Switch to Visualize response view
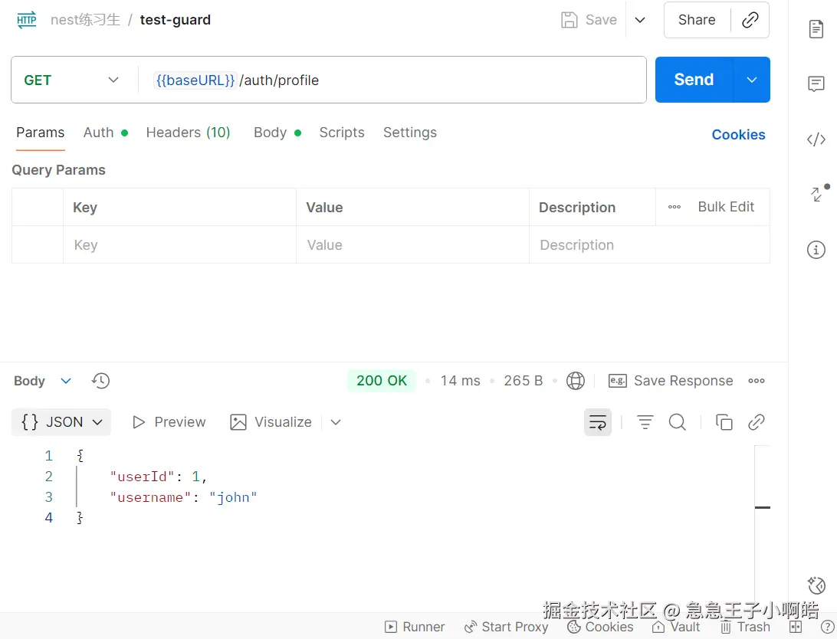Screen dimensions: 837x639 pos(271,422)
